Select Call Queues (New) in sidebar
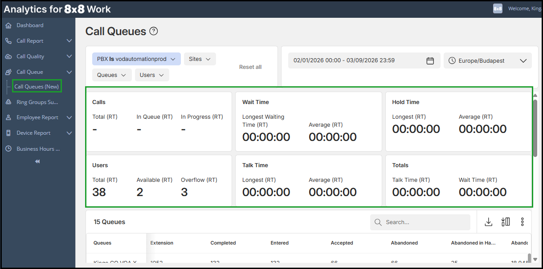This screenshot has width=543, height=269. [x=37, y=87]
